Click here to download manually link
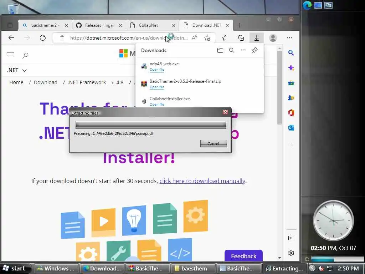 point(202,181)
